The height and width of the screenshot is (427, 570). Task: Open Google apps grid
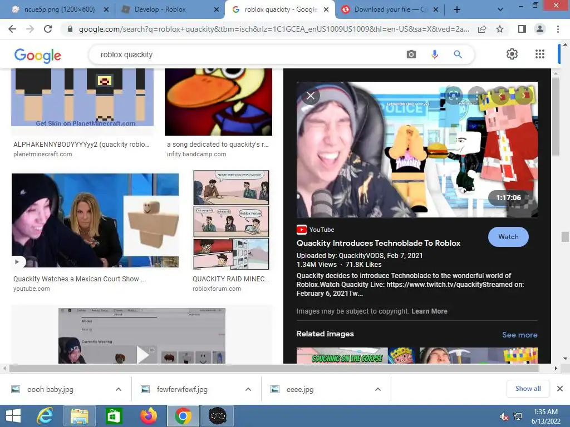click(x=540, y=54)
